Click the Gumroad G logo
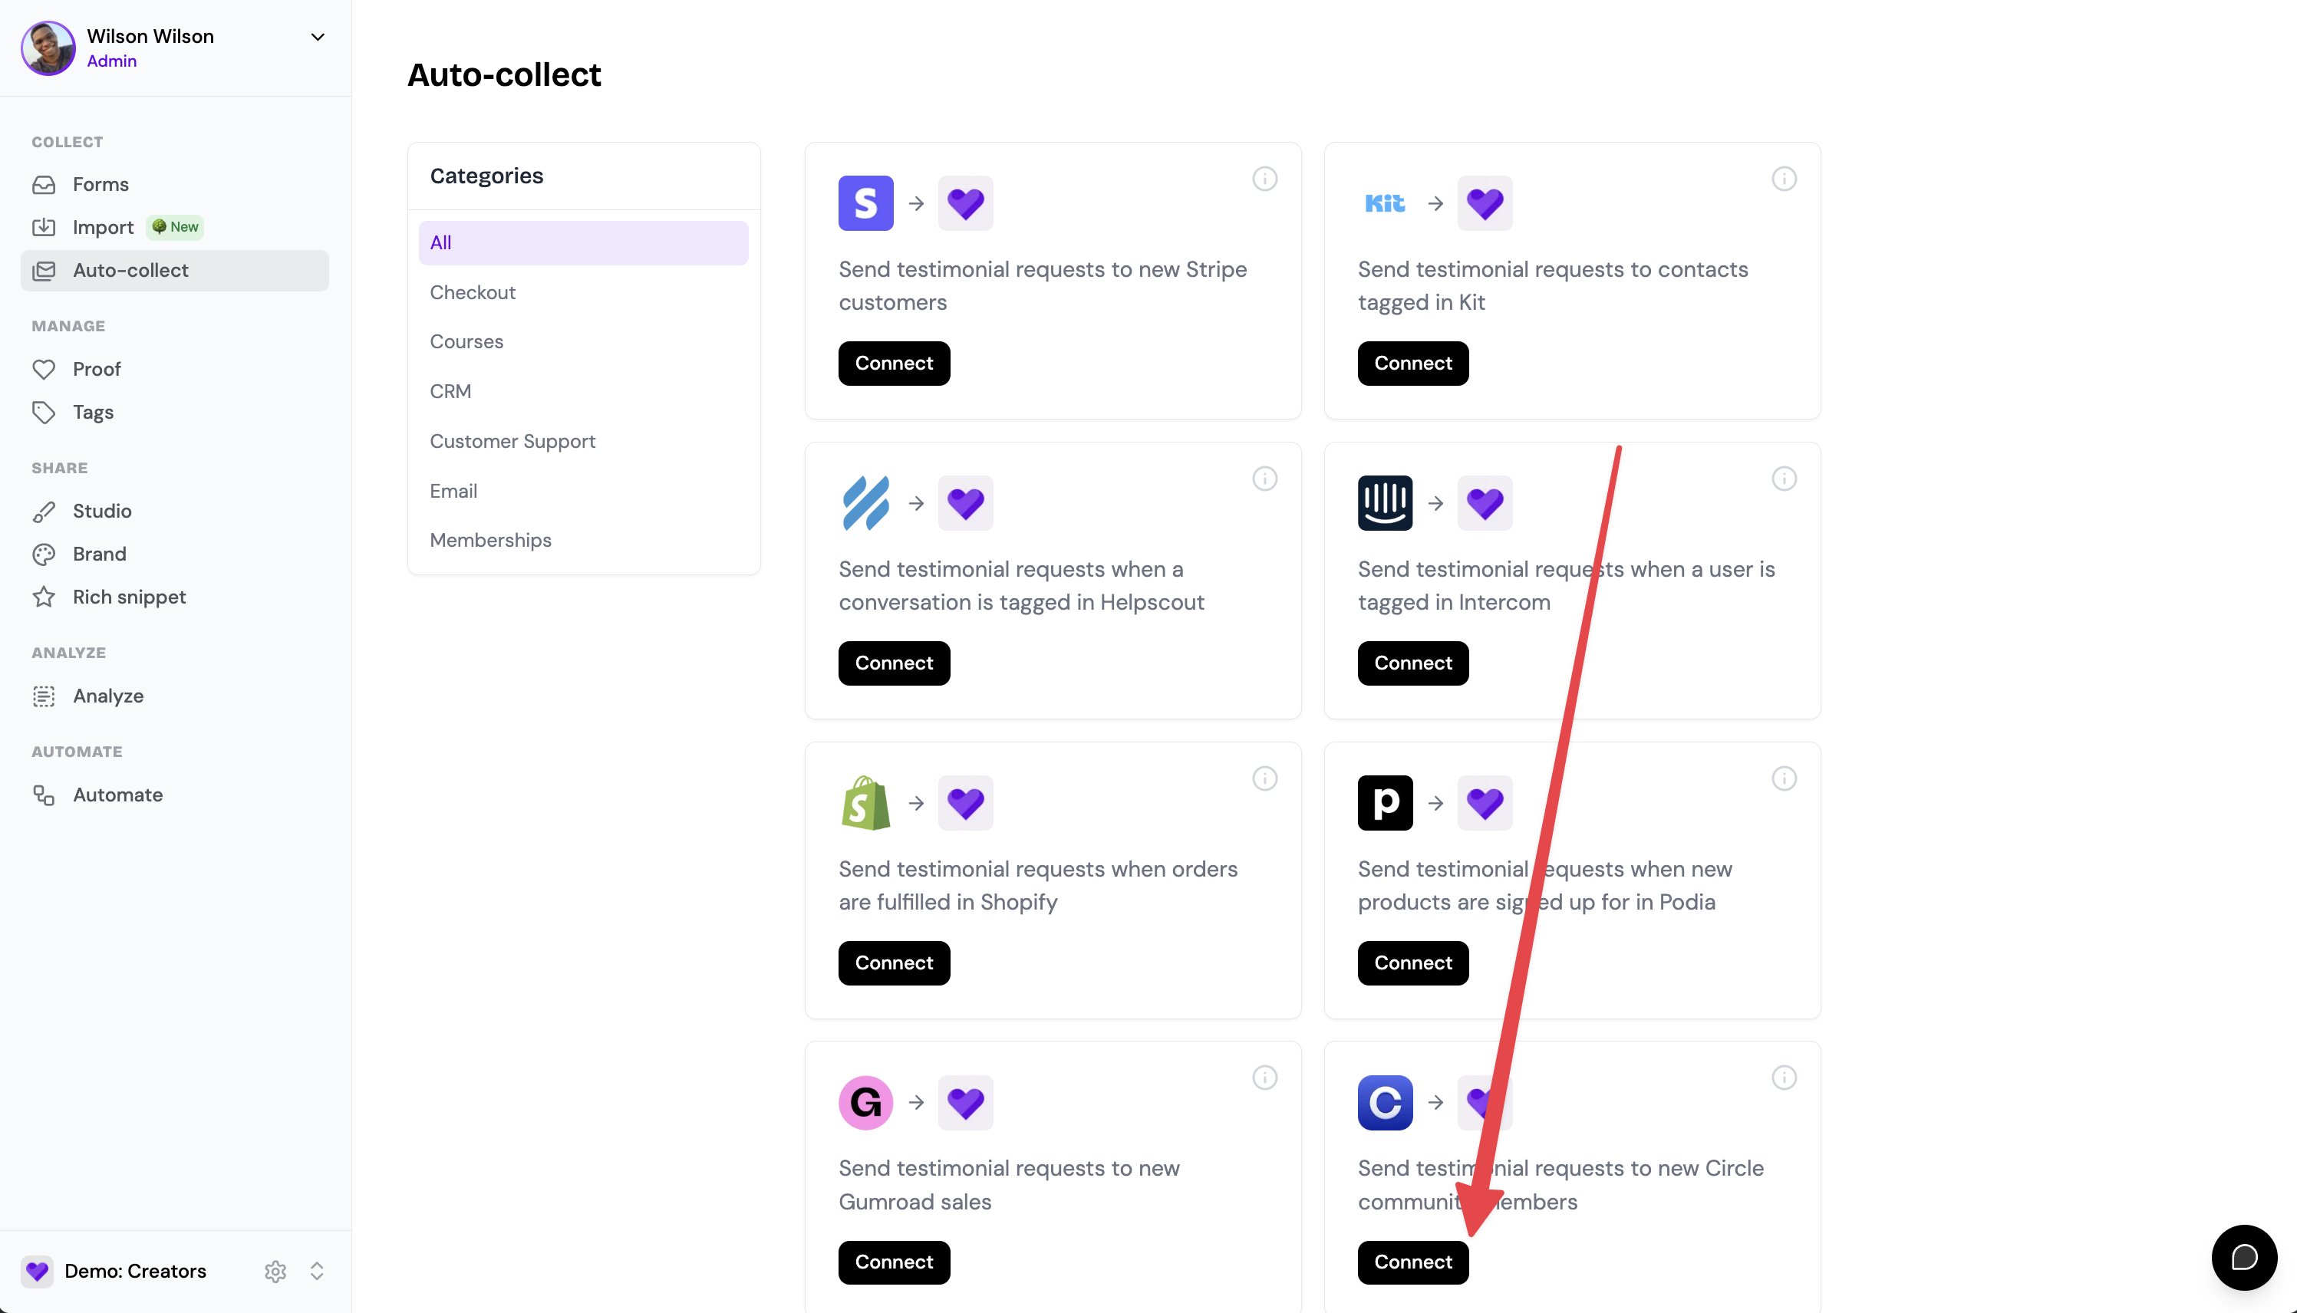The height and width of the screenshot is (1313, 2297). (865, 1102)
